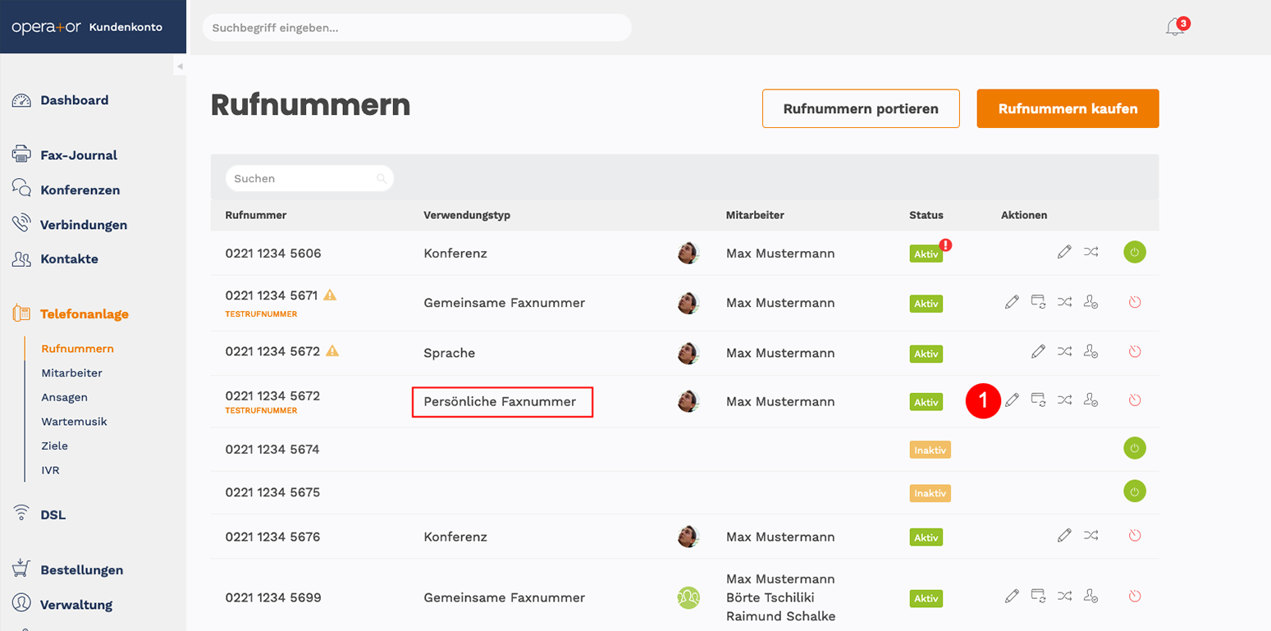The height and width of the screenshot is (631, 1271).
Task: Click the shuffle arrows icon for 0221 1234 5606
Action: (1090, 253)
